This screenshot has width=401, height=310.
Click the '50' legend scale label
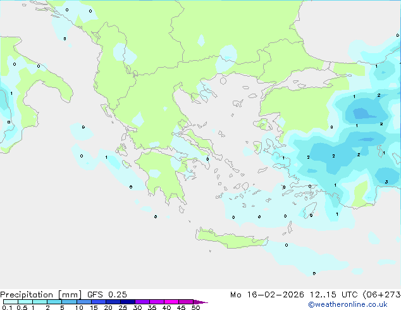(195, 307)
